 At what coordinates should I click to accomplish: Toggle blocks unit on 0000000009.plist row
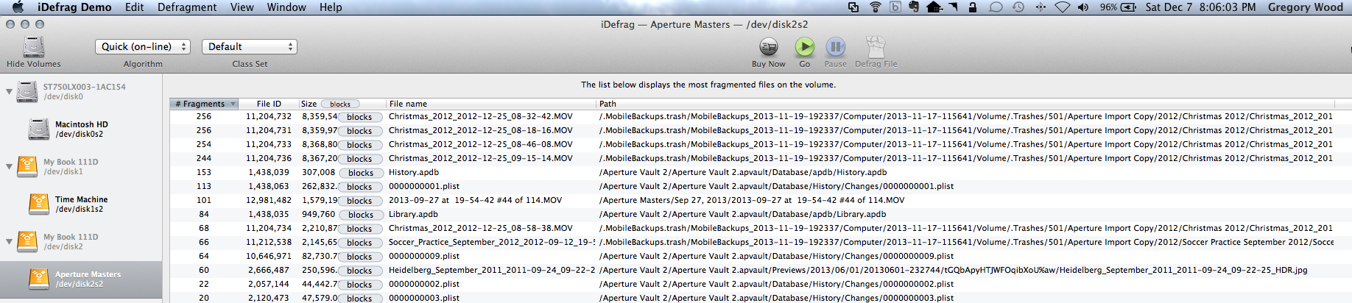tap(359, 257)
